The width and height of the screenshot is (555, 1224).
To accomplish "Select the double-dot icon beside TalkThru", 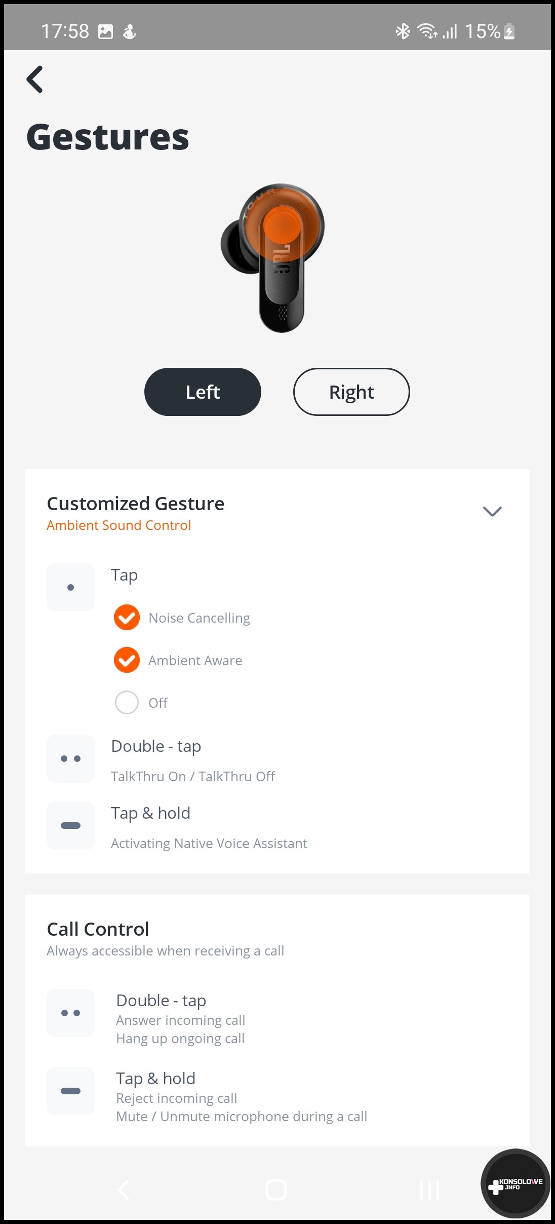I will click(70, 758).
